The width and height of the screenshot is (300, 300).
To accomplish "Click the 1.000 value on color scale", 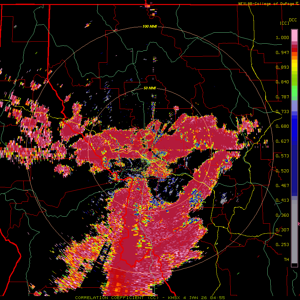I will (x=282, y=37).
